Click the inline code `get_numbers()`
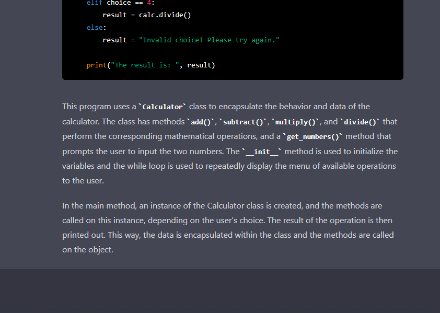Screen dimensions: 440x313 click(x=312, y=137)
